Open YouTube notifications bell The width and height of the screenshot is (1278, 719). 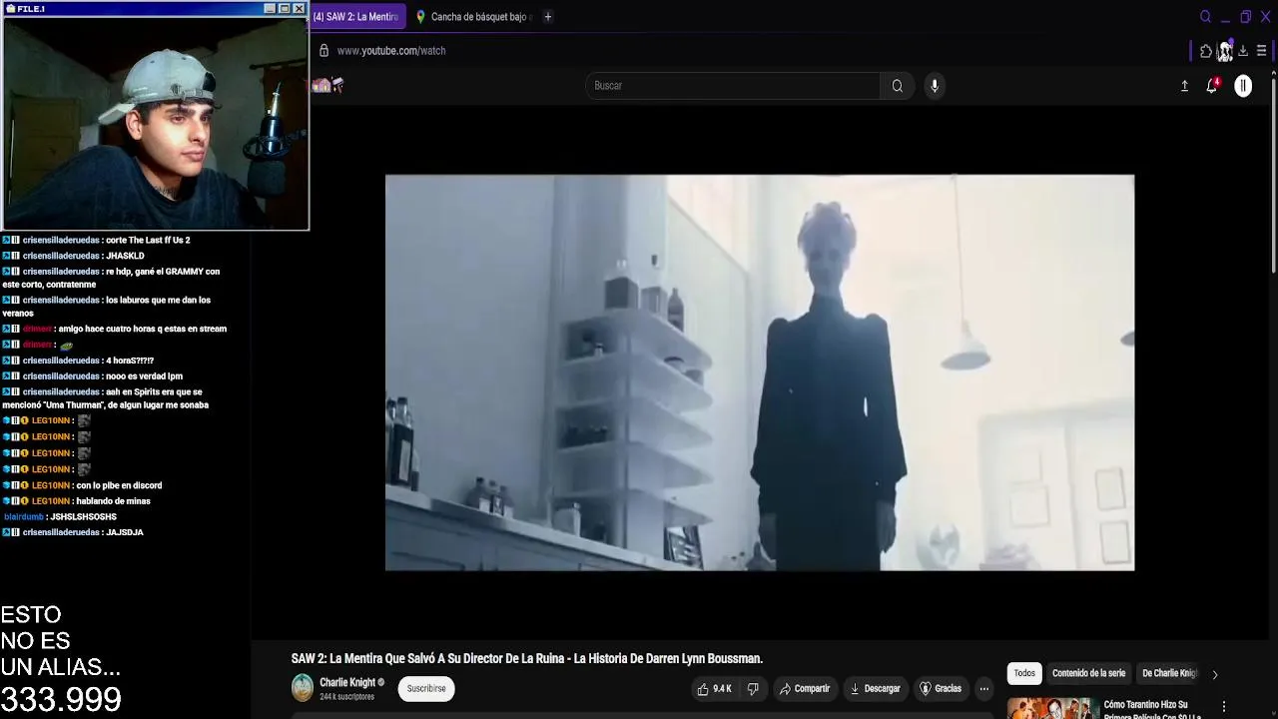tap(1212, 86)
